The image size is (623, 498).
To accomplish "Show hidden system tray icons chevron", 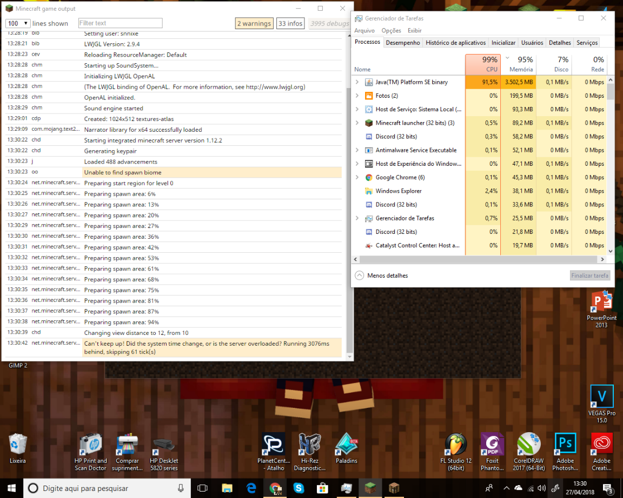I will click(x=506, y=488).
